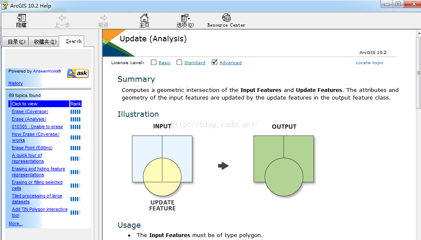This screenshot has height=240, width=421.
Task: Click the Erase (Coverage) rank bar
Action: coord(75,112)
